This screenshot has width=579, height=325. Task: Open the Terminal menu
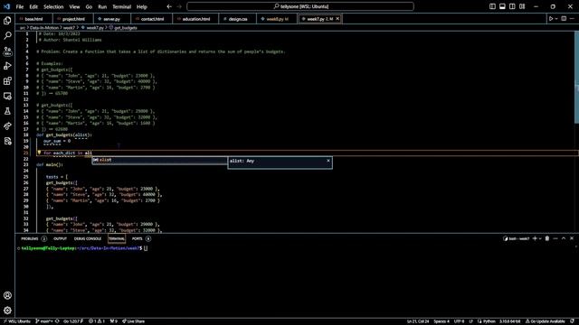pos(122,6)
